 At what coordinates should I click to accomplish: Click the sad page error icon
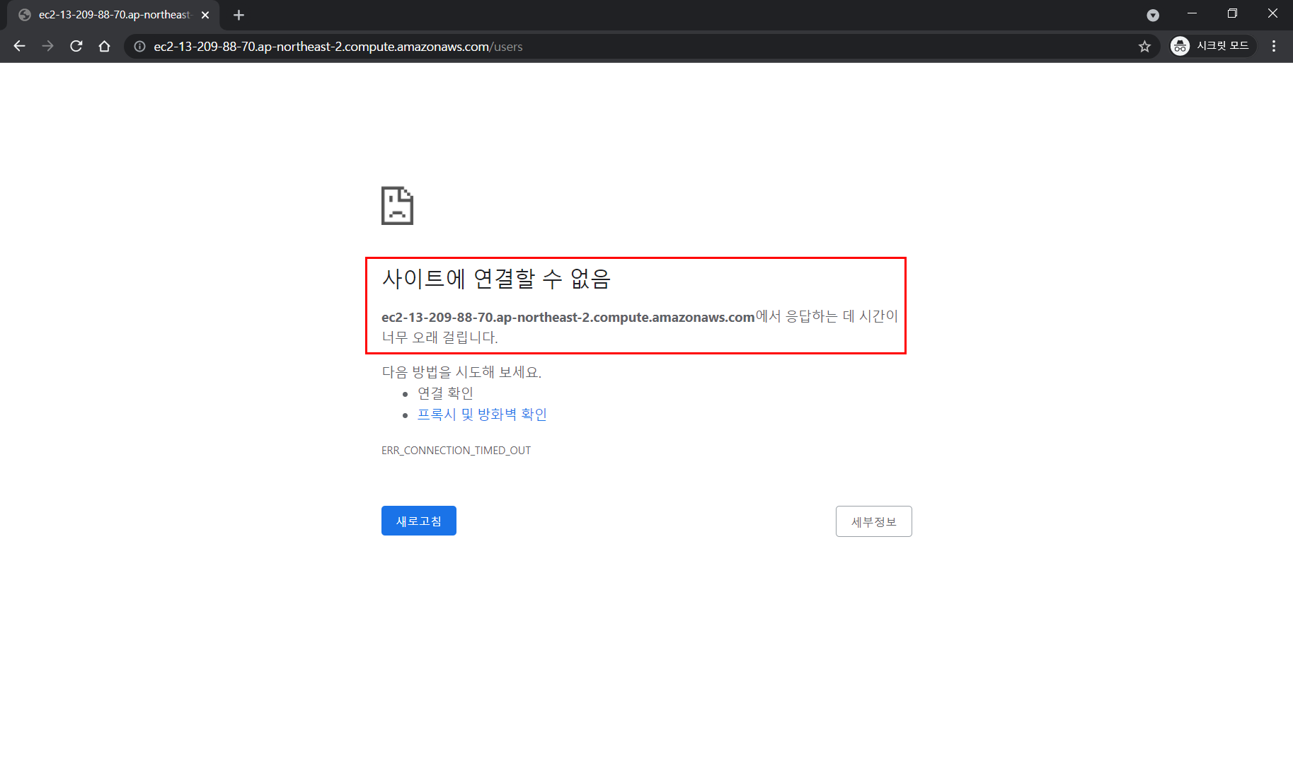[x=397, y=206]
